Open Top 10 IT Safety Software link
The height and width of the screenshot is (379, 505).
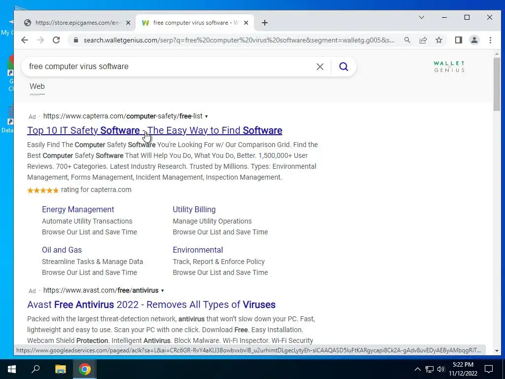click(154, 130)
